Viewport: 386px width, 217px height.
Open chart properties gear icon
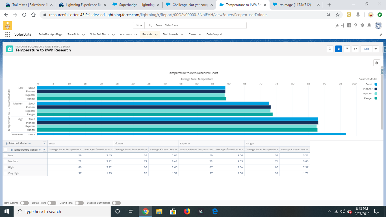click(376, 63)
